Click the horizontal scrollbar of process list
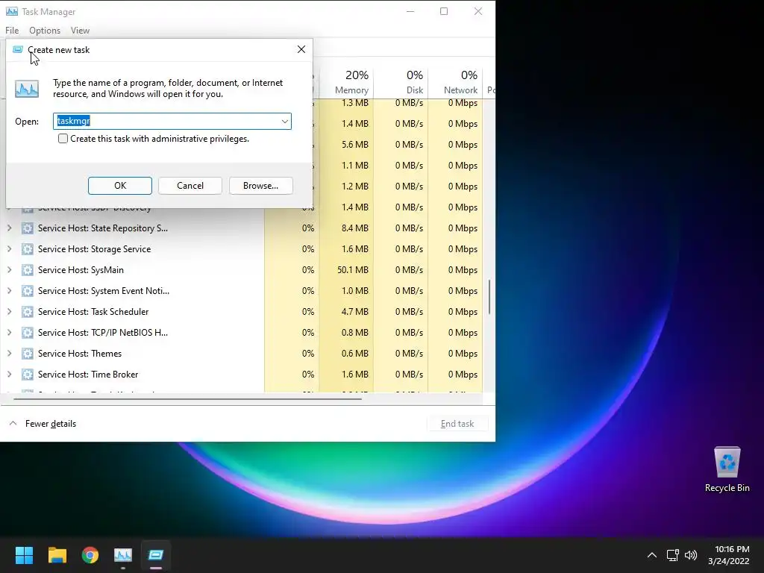 click(x=187, y=398)
